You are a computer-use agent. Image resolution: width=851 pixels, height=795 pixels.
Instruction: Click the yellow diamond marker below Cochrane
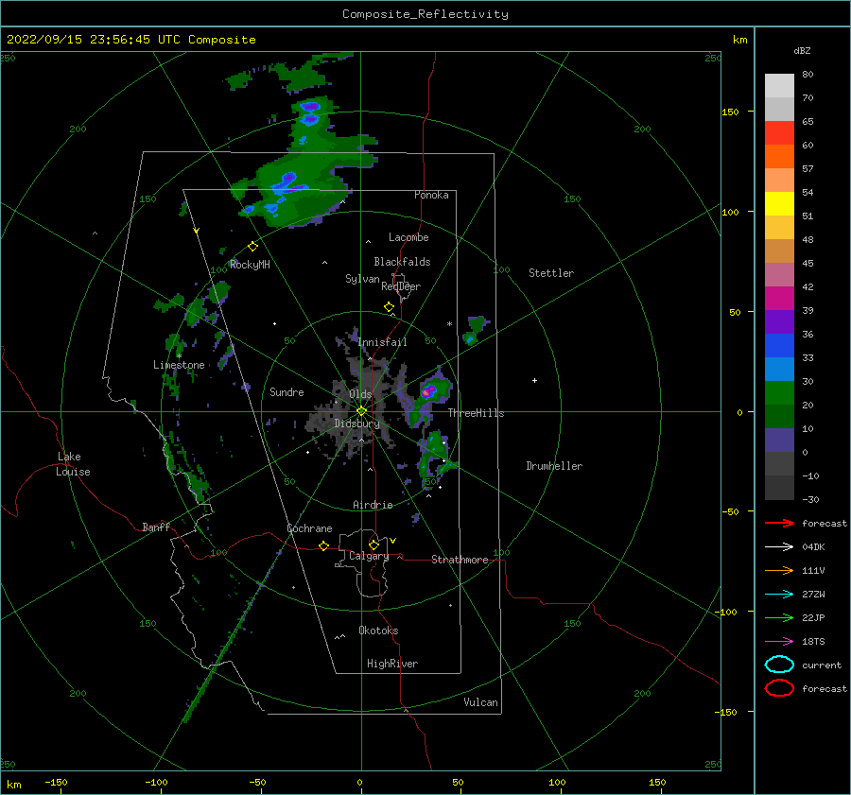(x=323, y=545)
